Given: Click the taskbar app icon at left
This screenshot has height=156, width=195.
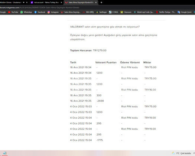Looking at the screenshot, I should [5, 153].
